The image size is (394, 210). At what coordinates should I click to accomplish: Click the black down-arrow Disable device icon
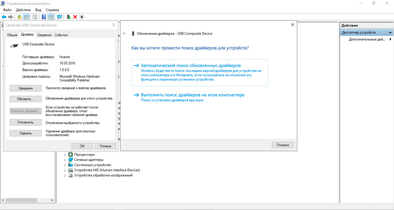tap(82, 17)
